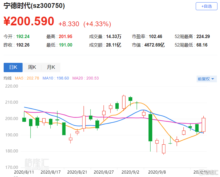Viewport: 220px width, 177px height.
Task: Click the percent change (+4.33%)
Action: click(x=97, y=24)
